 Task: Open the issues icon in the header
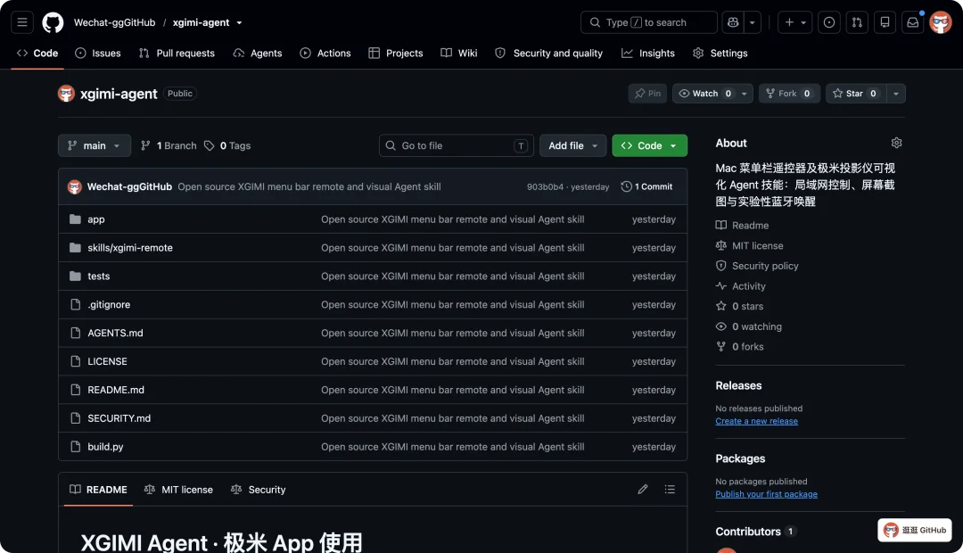829,22
